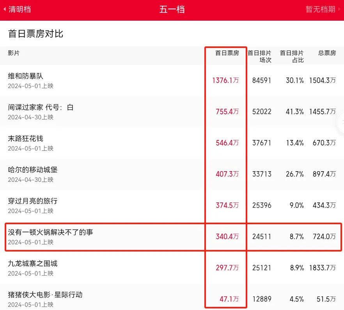344x310 pixels.
Task: Open the film 猪猪侠大电影·星际行动
Action: 45,295
